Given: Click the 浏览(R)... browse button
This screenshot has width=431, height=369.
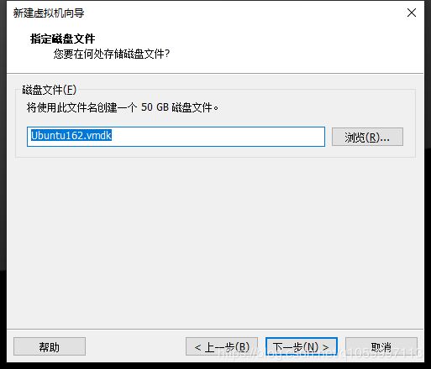Looking at the screenshot, I should pyautogui.click(x=367, y=137).
